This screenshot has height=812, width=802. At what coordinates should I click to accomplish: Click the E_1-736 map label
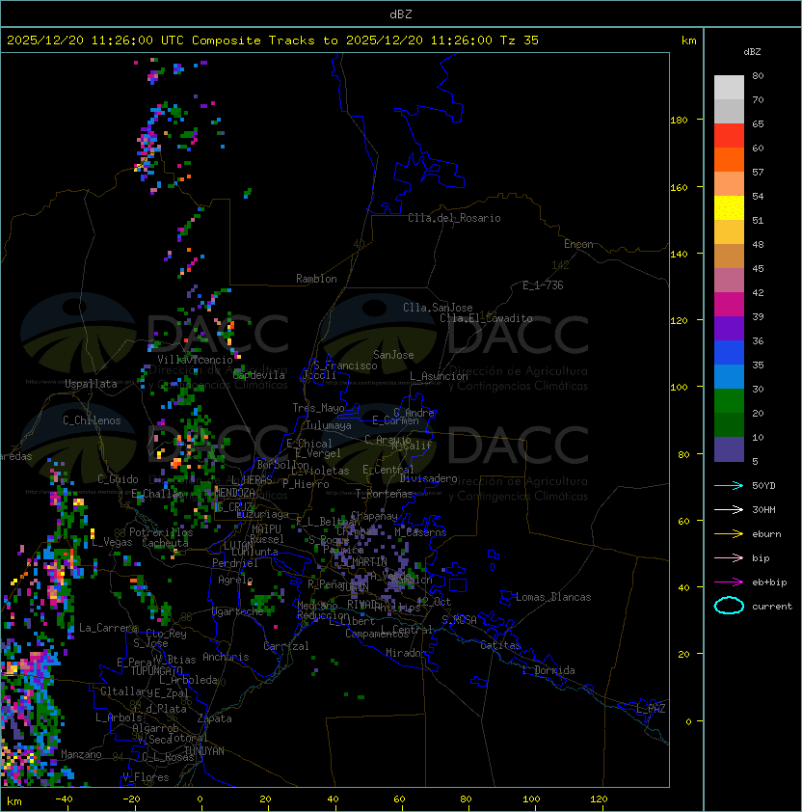tap(543, 285)
